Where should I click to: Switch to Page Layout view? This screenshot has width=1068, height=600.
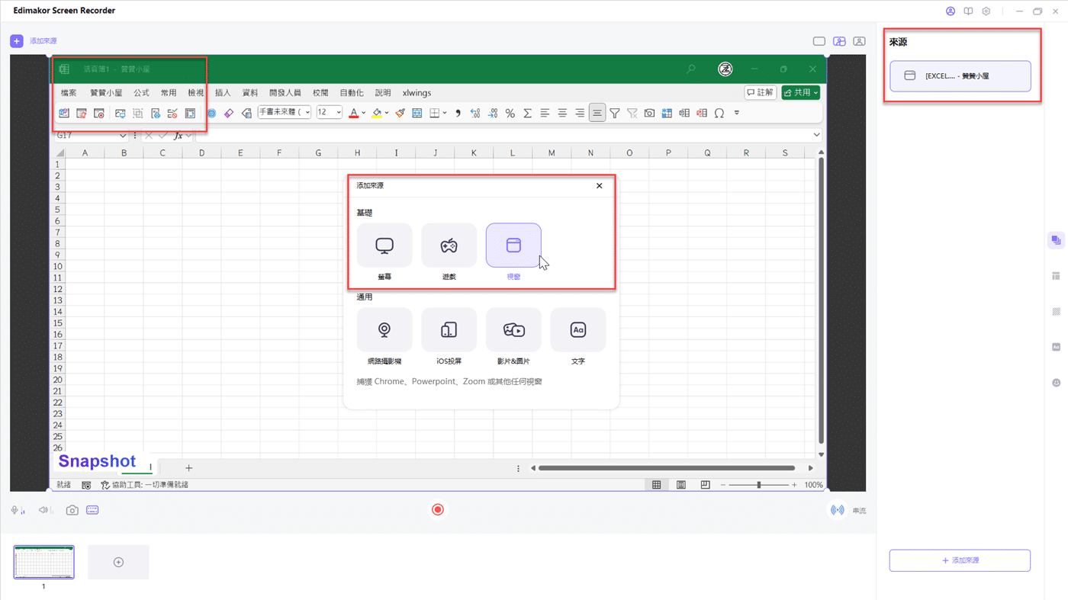click(681, 485)
